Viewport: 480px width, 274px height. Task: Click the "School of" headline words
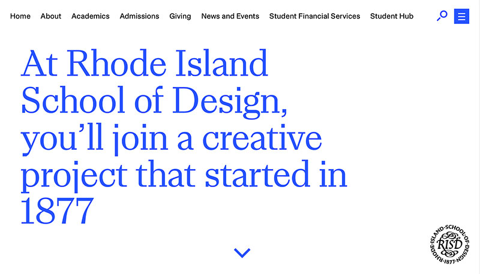[x=92, y=100]
